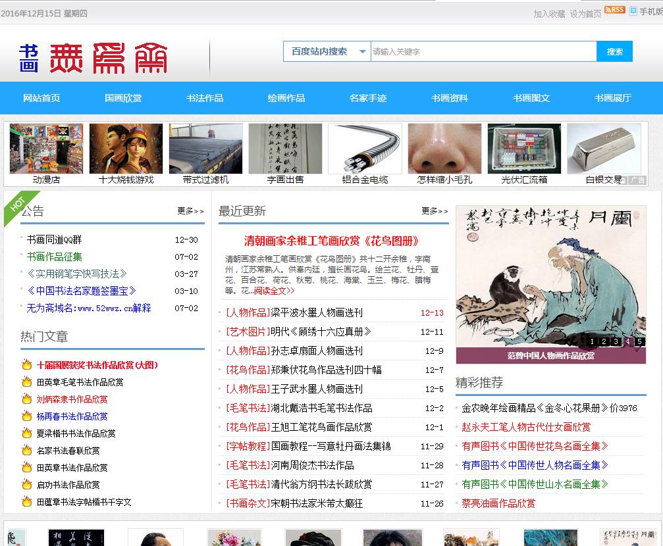The height and width of the screenshot is (546, 663).
Task: Open headline 清朝画家余稚工笔画欣赏《花鸟图册》
Action: [x=332, y=241]
